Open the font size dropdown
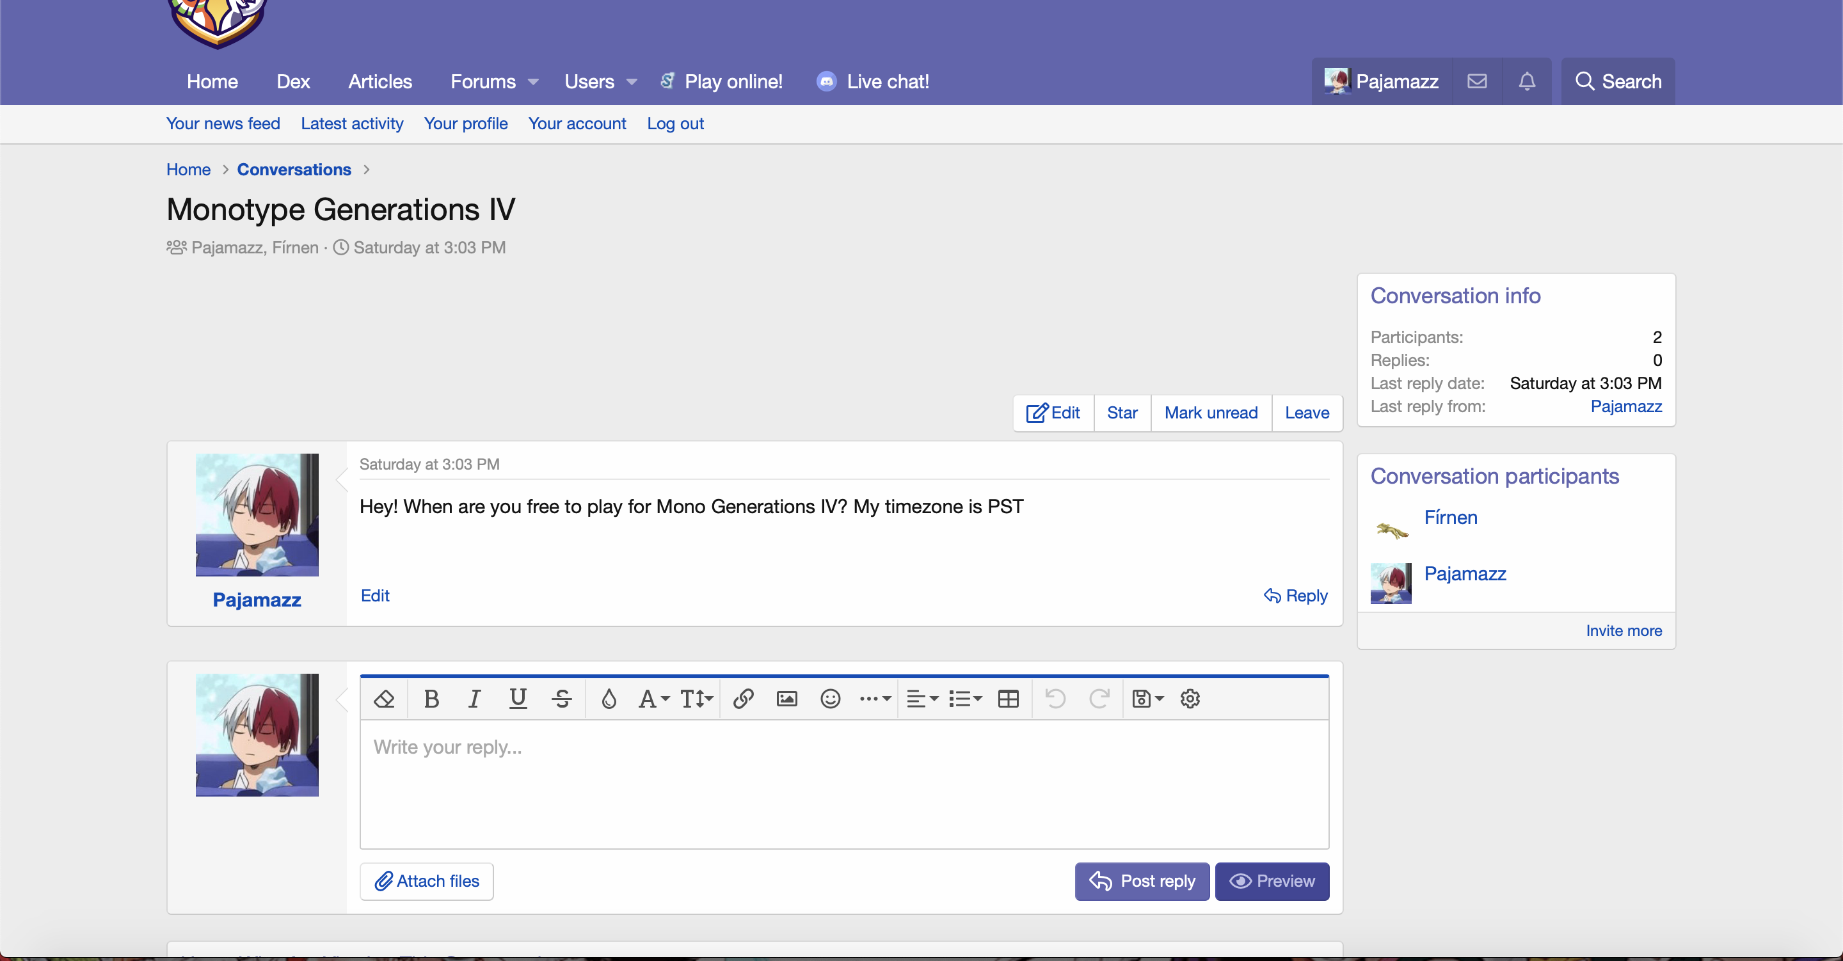The height and width of the screenshot is (961, 1843). coord(696,699)
